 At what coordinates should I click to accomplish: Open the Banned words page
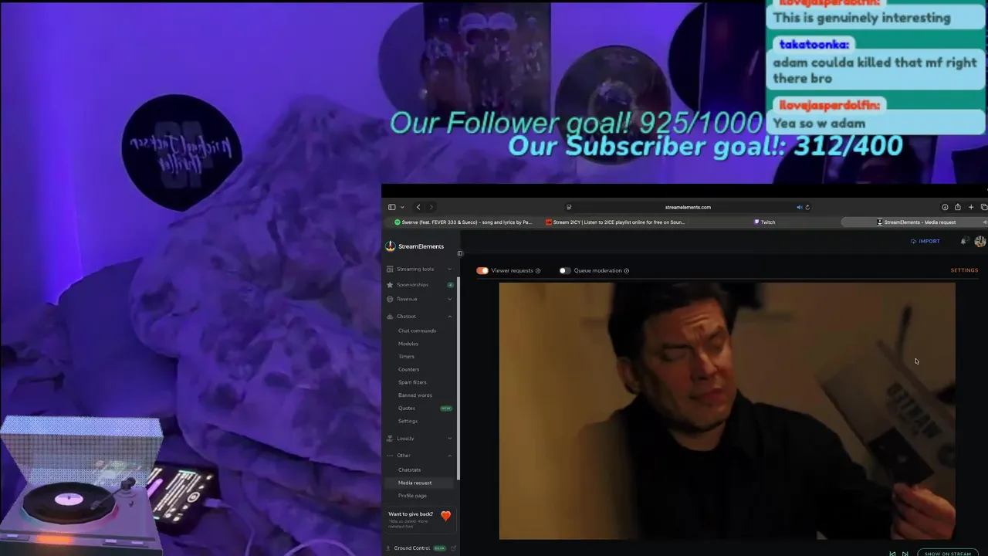point(415,395)
